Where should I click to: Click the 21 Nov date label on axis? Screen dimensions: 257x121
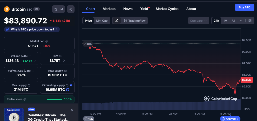(173, 114)
